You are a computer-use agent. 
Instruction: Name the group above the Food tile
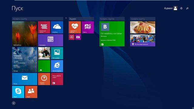[x=143, y=19]
